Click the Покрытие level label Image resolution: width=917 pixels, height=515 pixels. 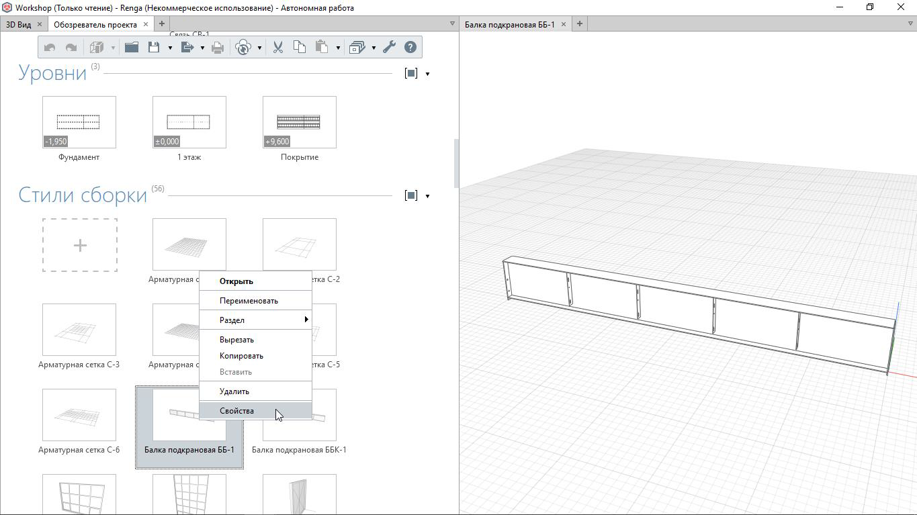[x=300, y=157]
